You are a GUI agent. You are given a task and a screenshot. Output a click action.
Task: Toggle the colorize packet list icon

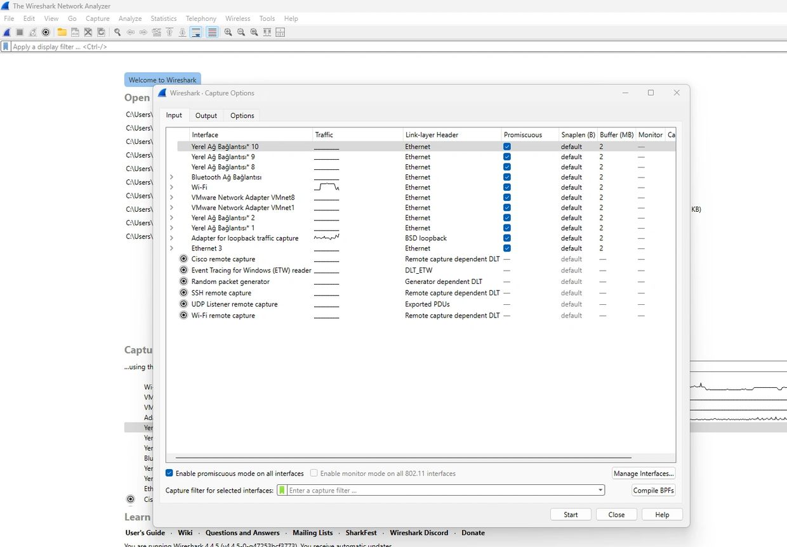tap(212, 32)
